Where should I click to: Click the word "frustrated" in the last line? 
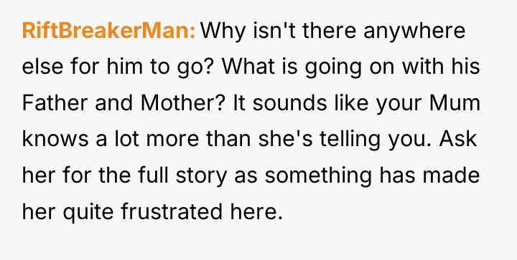[172, 211]
